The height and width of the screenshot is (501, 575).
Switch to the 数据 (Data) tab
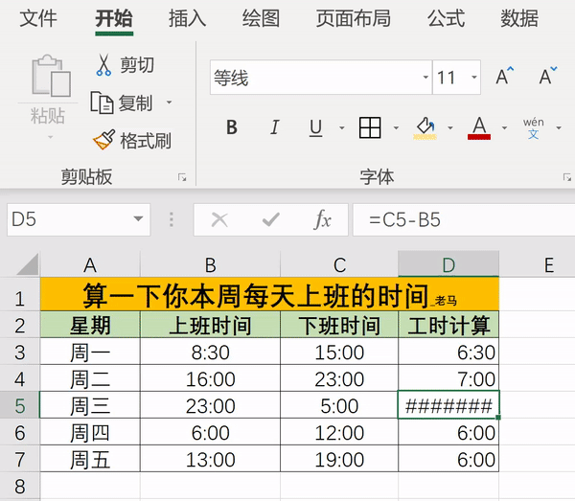[x=519, y=18]
